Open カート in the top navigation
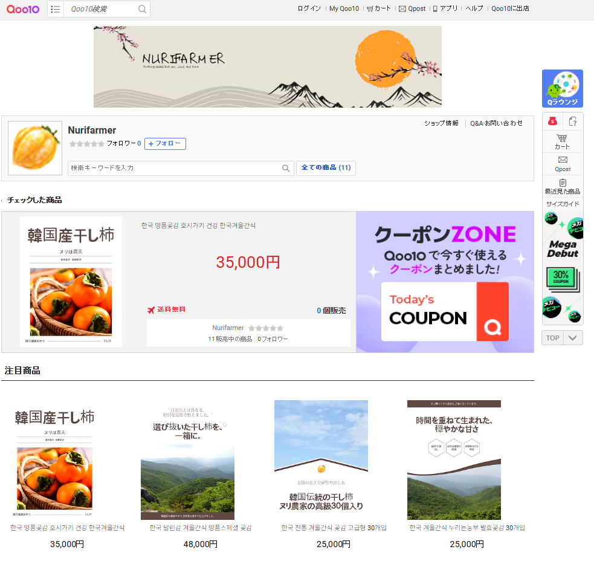Viewport: 594px width, 561px height. click(x=379, y=8)
